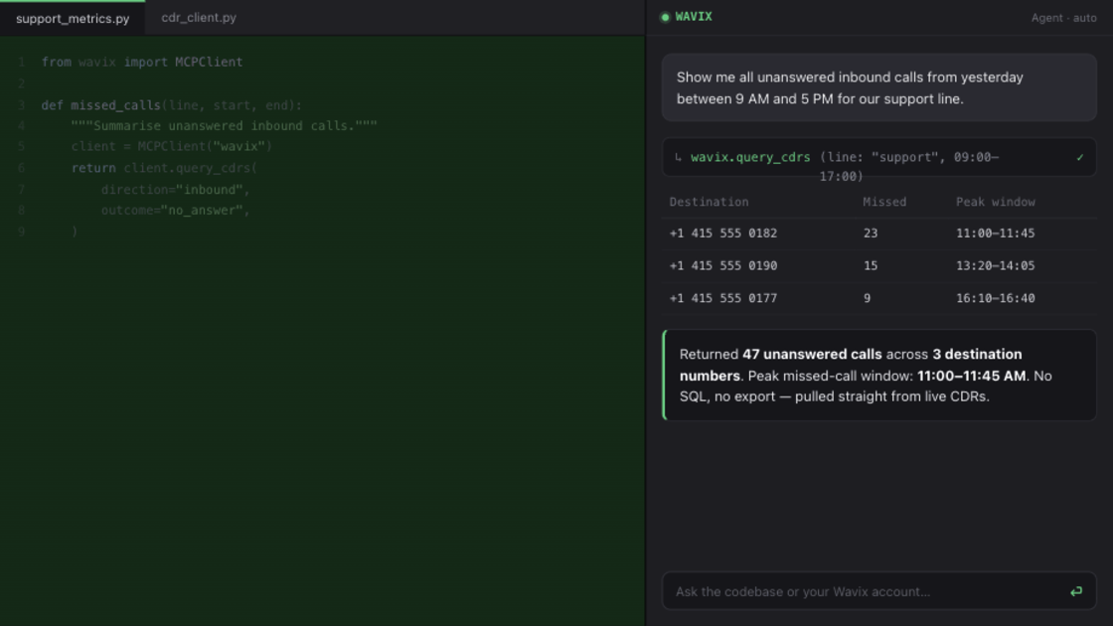1113x626 pixels.
Task: Click the 13:20–14:05 peak window cell
Action: pos(995,266)
